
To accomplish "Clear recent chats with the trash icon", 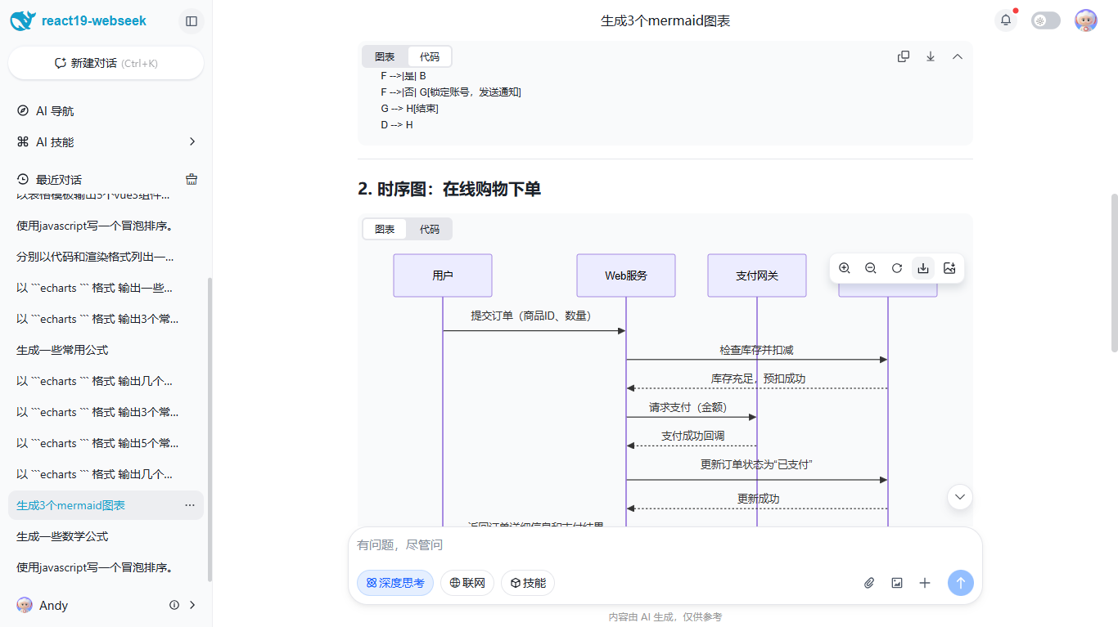I will [192, 179].
